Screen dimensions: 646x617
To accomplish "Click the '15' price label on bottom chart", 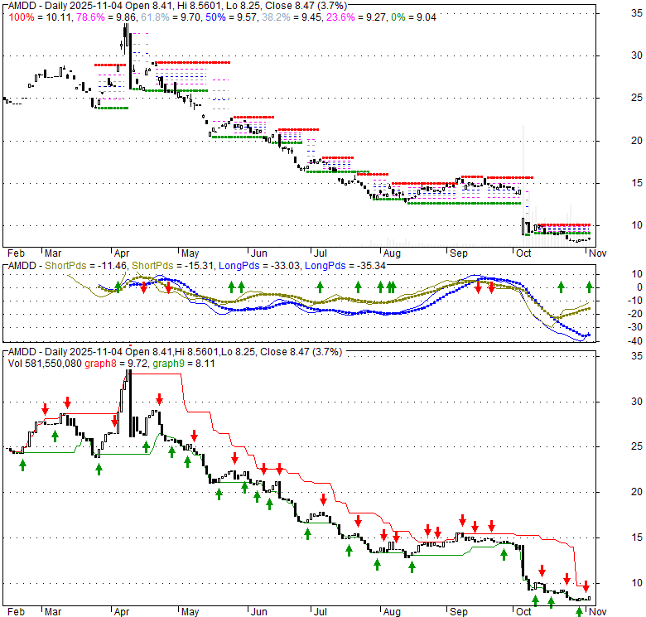I will pos(637,537).
